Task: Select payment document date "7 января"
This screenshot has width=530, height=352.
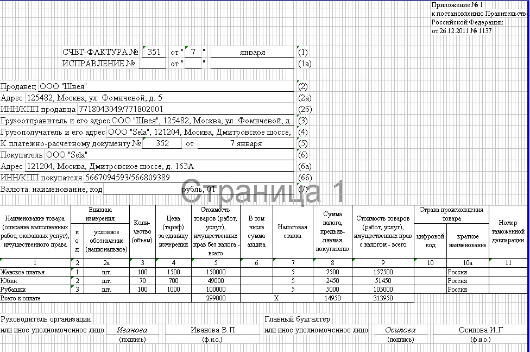Action: [246, 143]
